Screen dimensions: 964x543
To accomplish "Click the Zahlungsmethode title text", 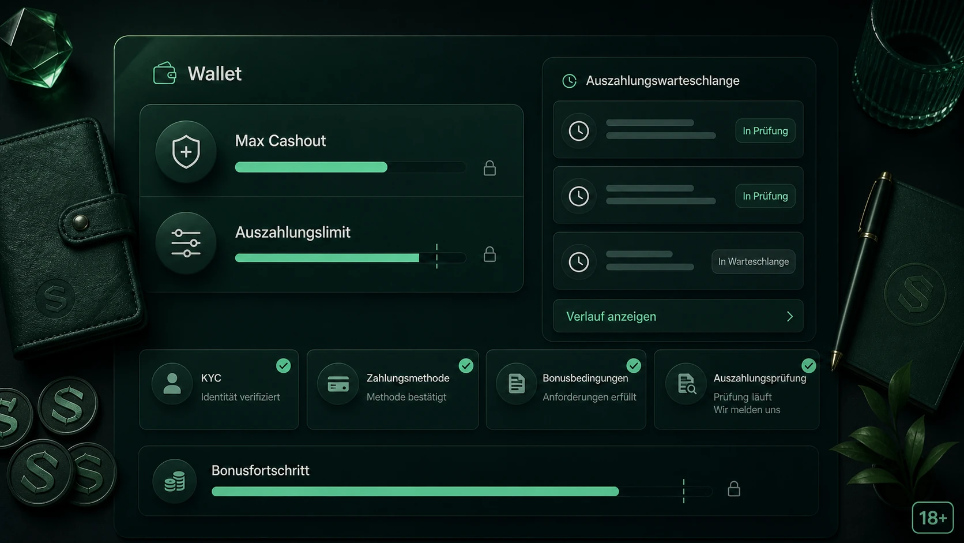I will pyautogui.click(x=408, y=378).
